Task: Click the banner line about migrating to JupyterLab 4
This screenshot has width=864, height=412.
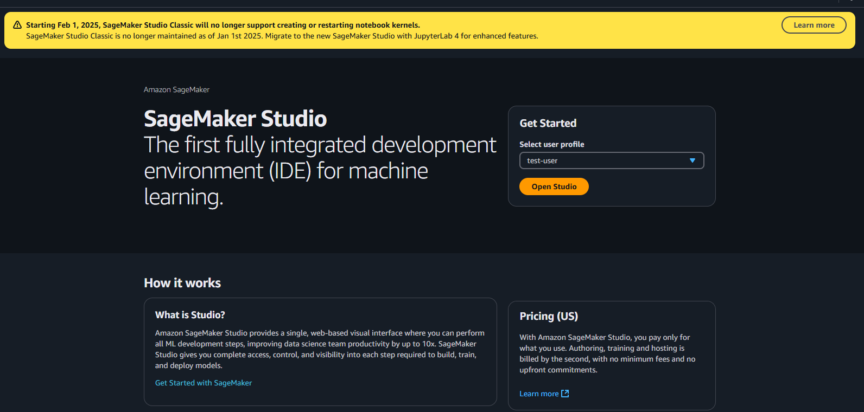Action: click(282, 36)
